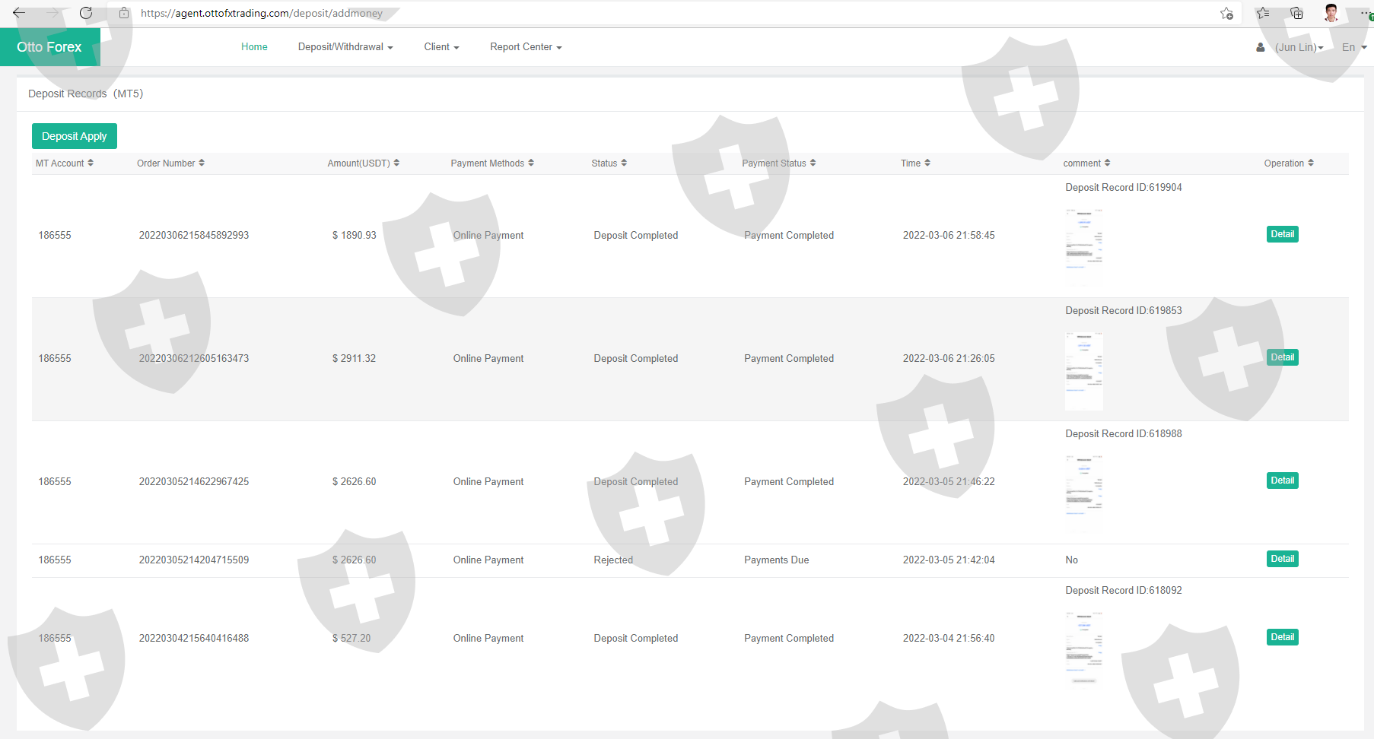The height and width of the screenshot is (739, 1374).
Task: Click the site lock icon in address bar
Action: coord(124,13)
